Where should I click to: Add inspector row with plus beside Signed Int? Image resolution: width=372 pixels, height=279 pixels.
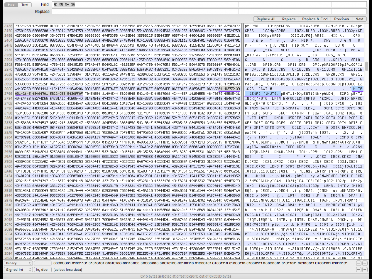tap(365, 269)
